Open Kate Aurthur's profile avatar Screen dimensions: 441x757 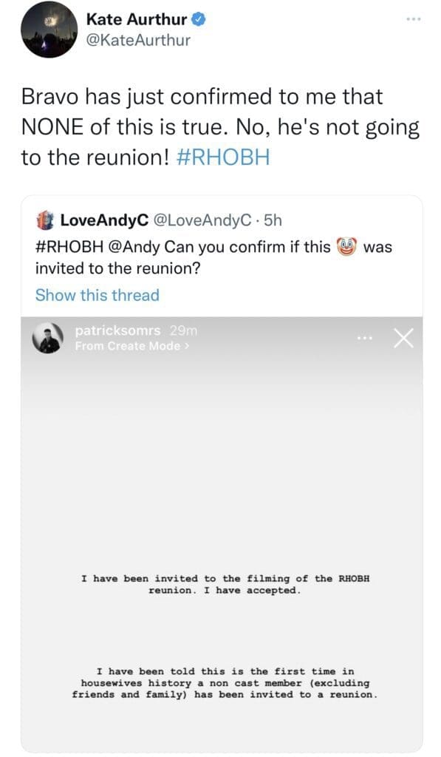tap(49, 30)
